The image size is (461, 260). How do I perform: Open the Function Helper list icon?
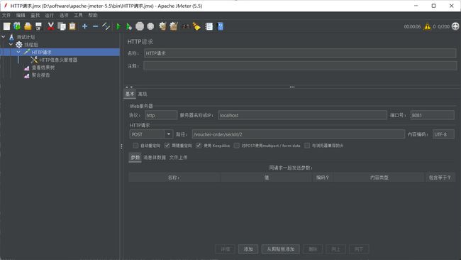coord(209,26)
